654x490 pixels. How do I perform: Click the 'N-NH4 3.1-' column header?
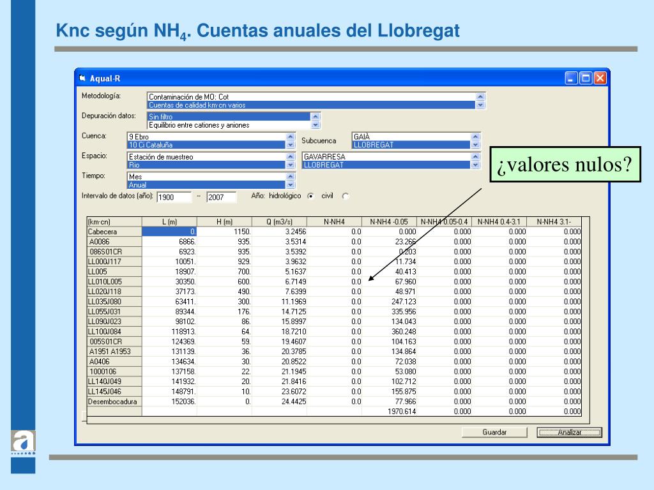point(554,221)
